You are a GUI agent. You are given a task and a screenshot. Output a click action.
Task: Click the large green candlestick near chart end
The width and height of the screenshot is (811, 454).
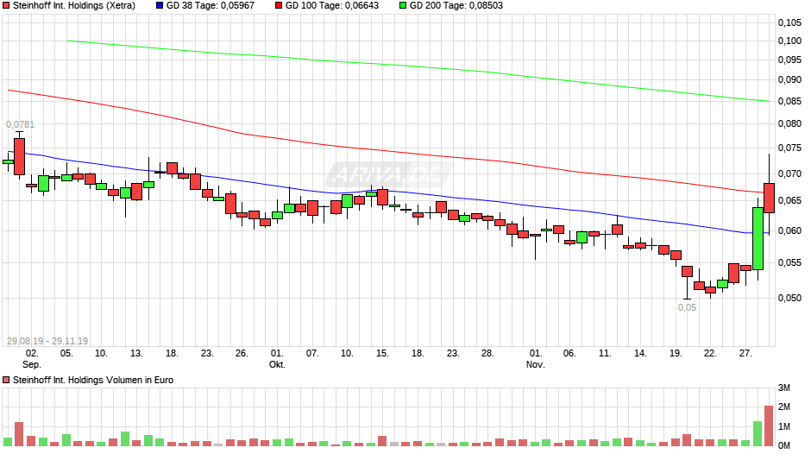coord(758,238)
